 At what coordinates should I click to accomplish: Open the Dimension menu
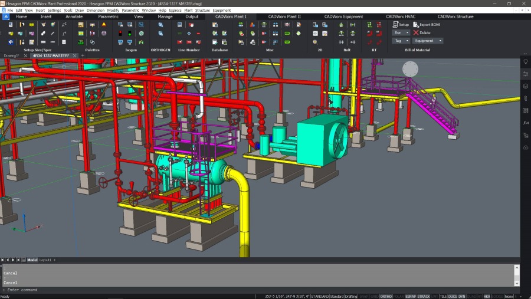95,10
